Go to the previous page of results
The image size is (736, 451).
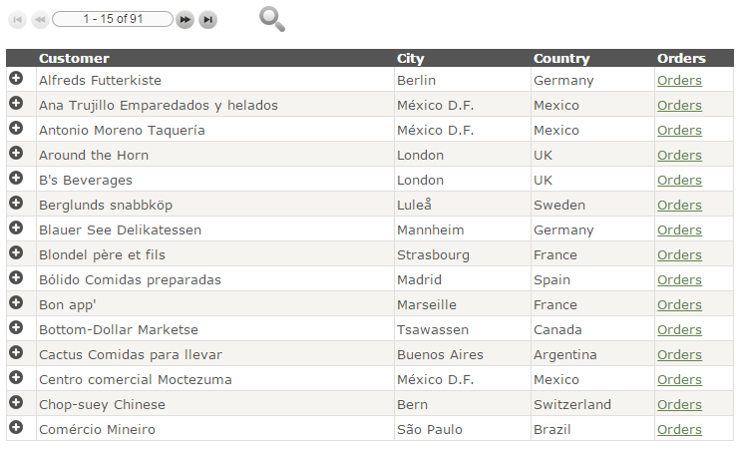[40, 19]
